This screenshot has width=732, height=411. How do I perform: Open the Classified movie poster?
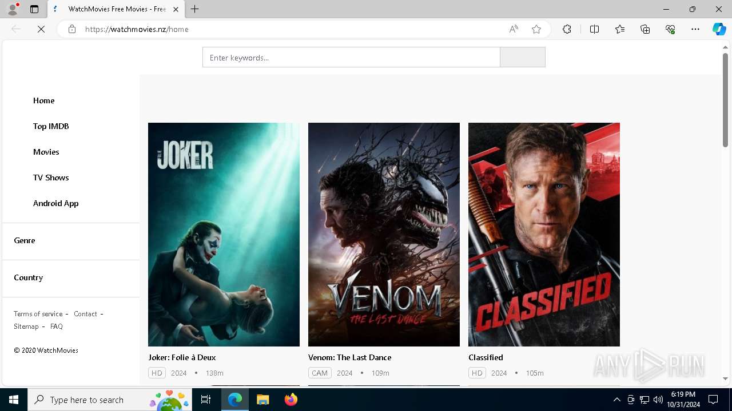[544, 235]
